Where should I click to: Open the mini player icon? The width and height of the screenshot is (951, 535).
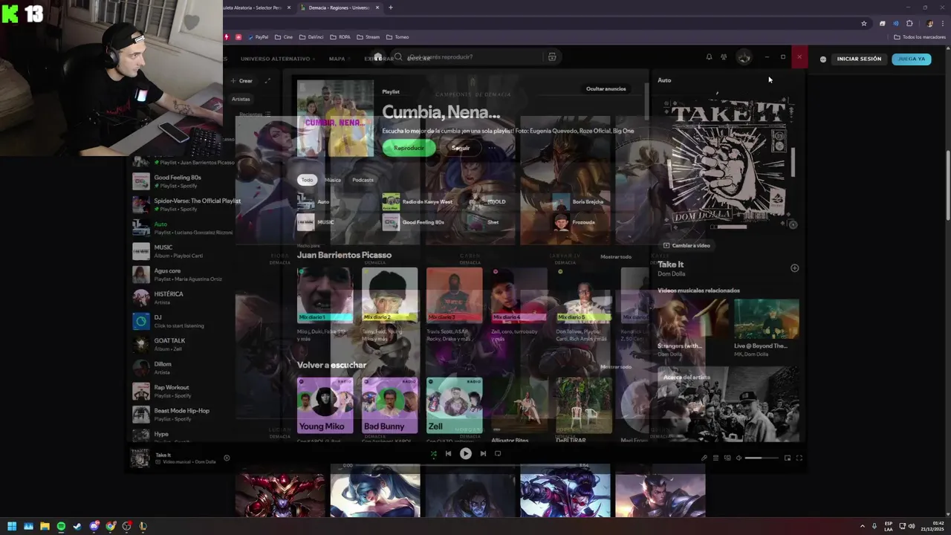pyautogui.click(x=788, y=458)
